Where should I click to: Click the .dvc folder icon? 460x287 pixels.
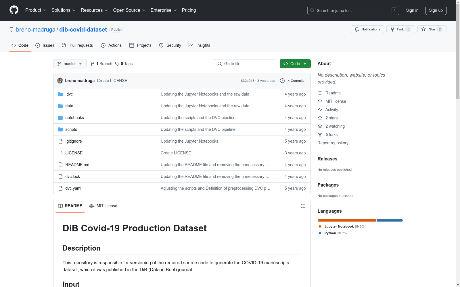[60, 94]
